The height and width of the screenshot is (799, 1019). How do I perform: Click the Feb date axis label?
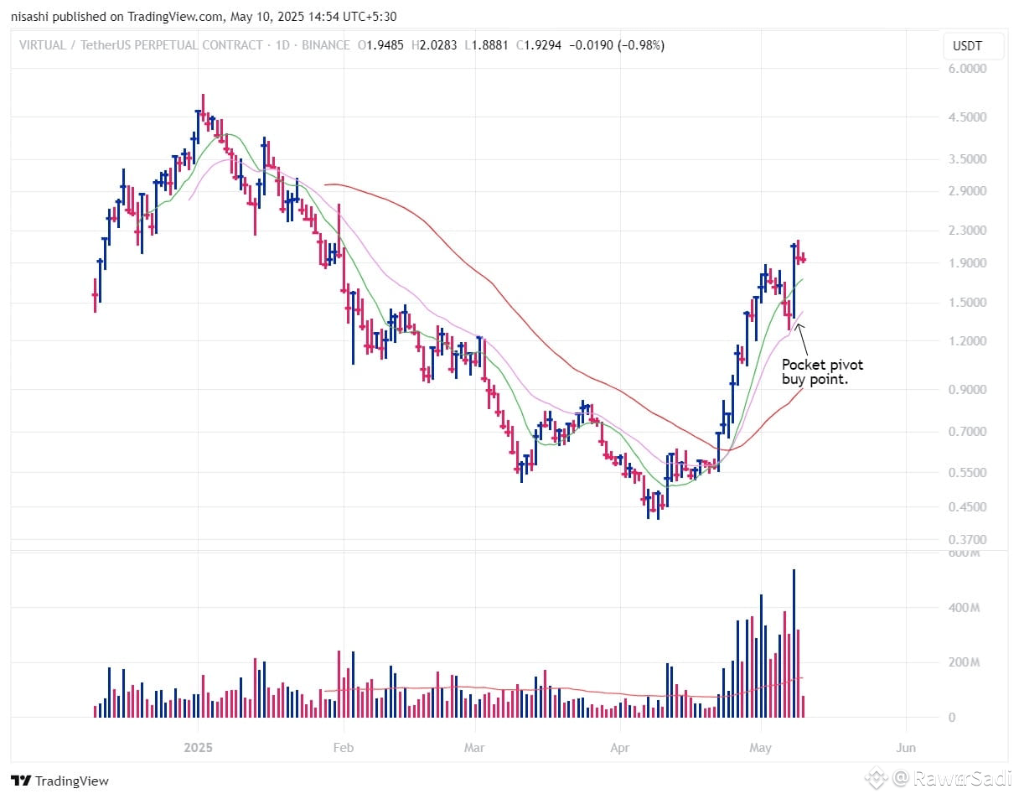pos(343,747)
